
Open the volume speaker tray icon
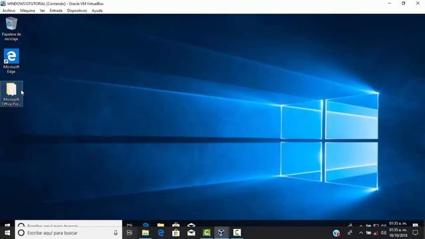[x=384, y=233]
